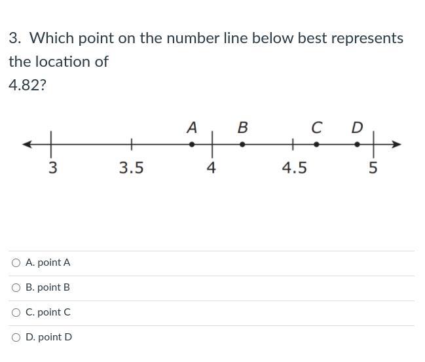425x362 pixels.
Task: Click the number 3 label under the line
Action: click(x=52, y=168)
